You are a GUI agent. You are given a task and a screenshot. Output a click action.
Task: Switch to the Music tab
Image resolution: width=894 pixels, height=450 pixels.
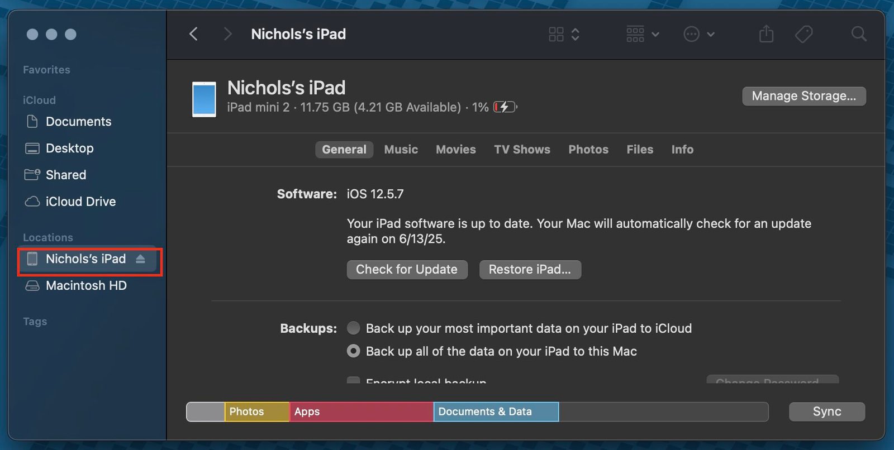click(x=401, y=150)
